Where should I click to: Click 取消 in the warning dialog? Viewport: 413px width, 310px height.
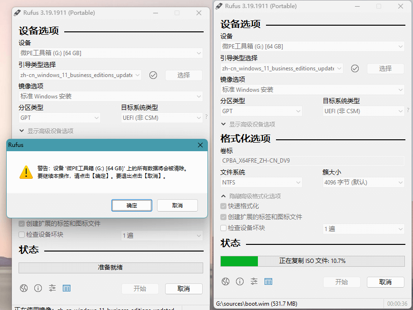click(x=177, y=205)
